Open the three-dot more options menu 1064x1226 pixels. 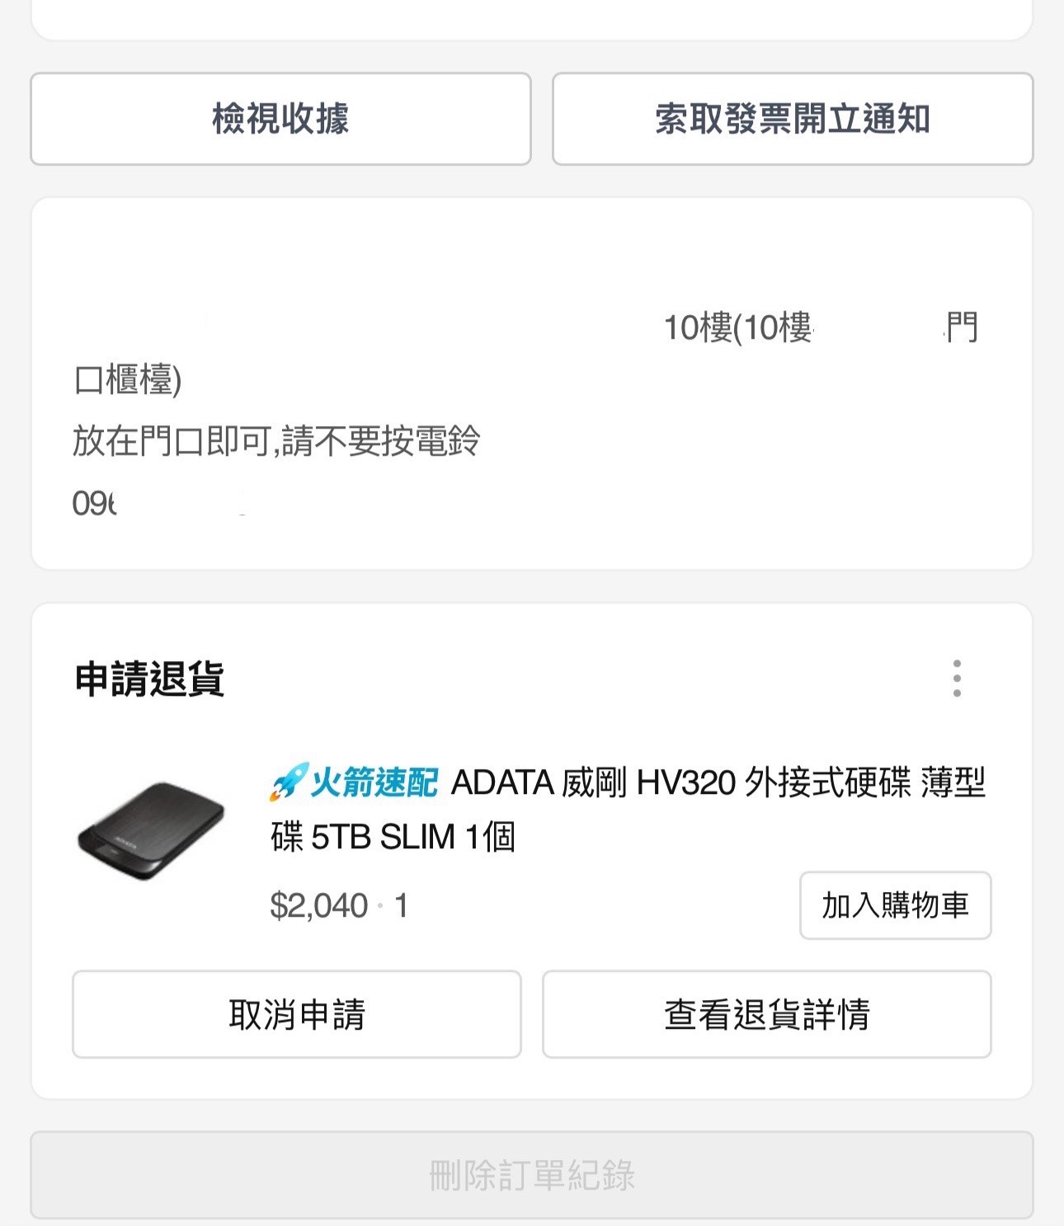957,679
